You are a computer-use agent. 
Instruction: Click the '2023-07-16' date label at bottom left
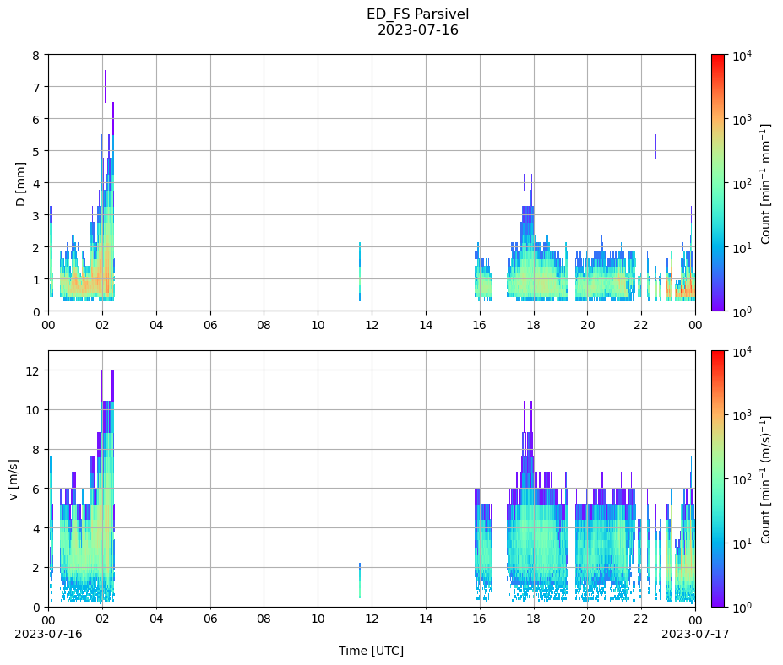click(48, 634)
